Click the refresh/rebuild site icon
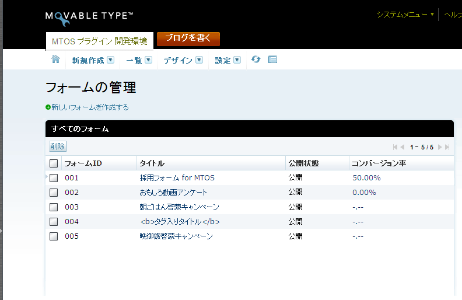462x300 pixels. (256, 60)
